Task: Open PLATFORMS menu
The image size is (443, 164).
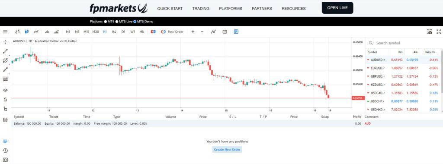Action: pyautogui.click(x=231, y=9)
